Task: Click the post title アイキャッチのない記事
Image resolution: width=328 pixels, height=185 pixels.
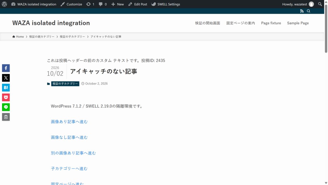Action: pos(103,71)
